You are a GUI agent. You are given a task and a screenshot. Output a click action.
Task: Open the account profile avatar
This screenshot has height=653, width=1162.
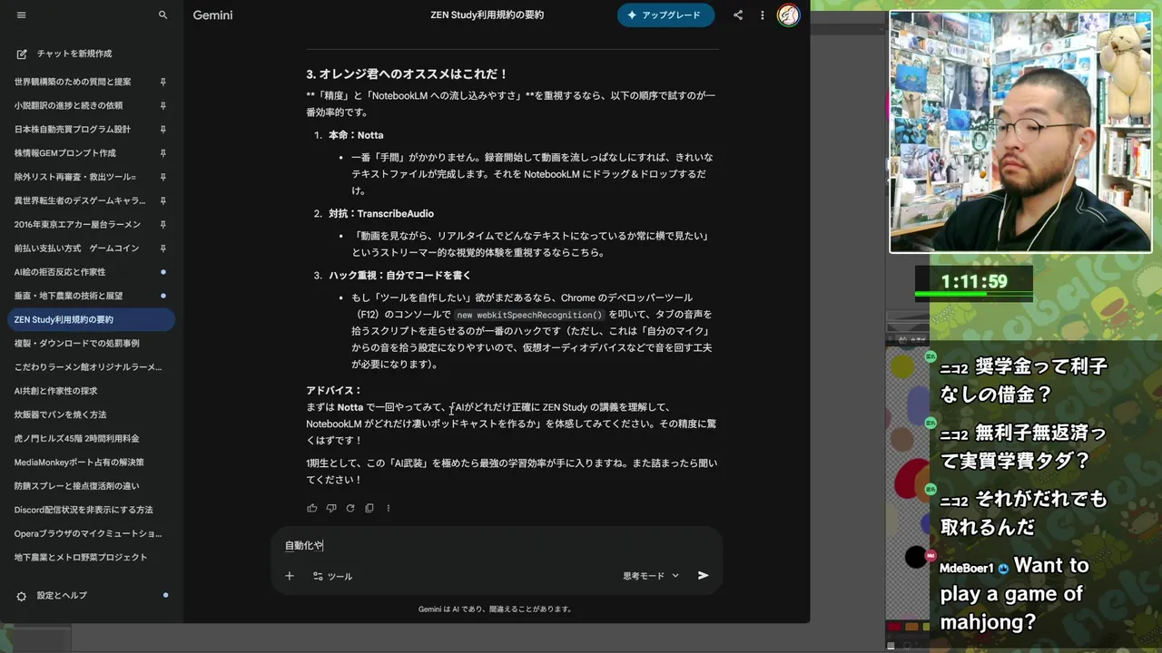click(x=789, y=15)
